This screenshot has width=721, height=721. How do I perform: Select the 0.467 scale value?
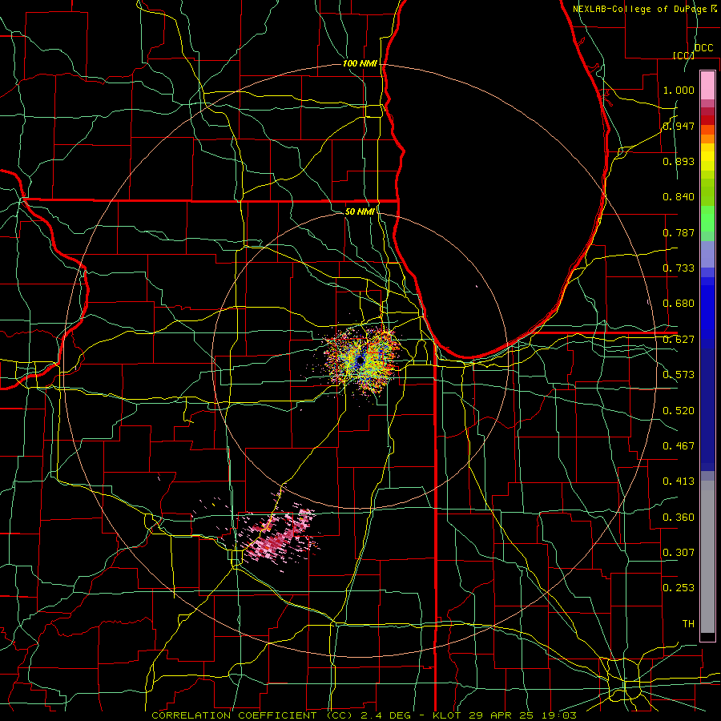(679, 446)
